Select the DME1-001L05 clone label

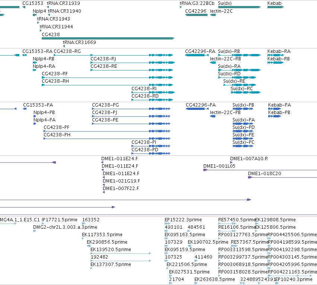tap(219, 167)
